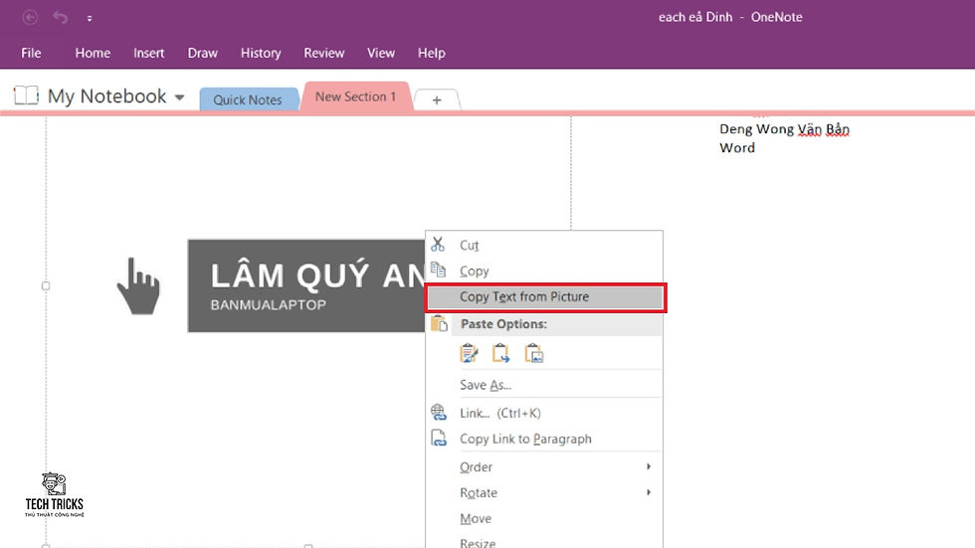Click the Back arrow in title bar
The width and height of the screenshot is (975, 548).
click(x=30, y=17)
